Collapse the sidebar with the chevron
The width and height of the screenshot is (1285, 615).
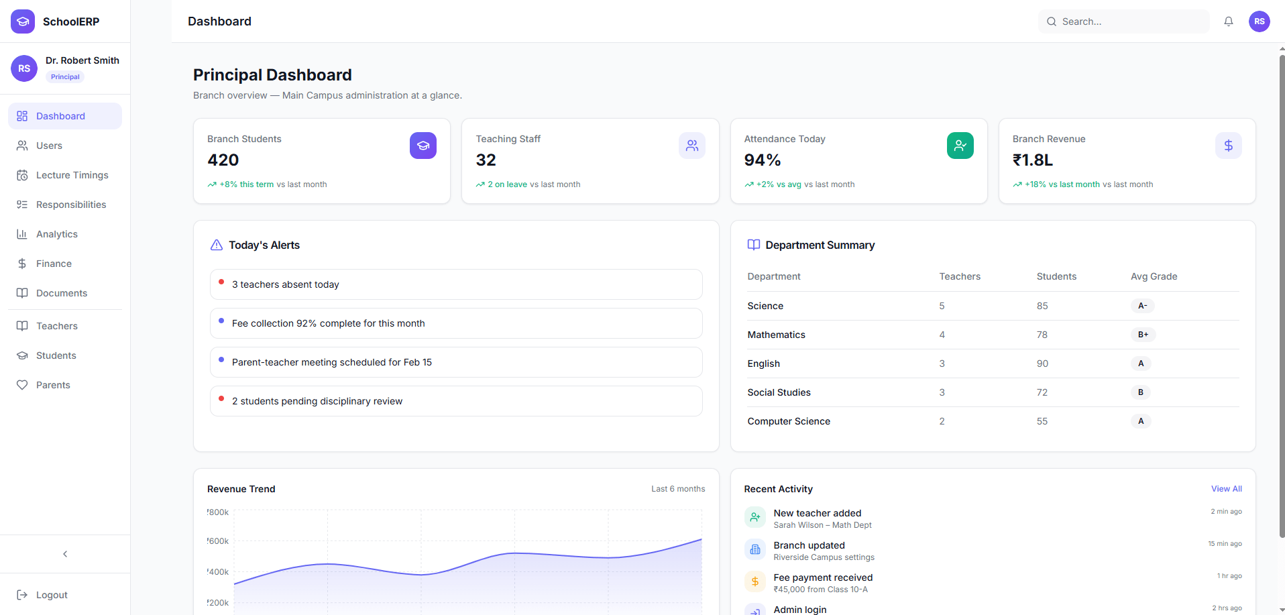tap(65, 554)
